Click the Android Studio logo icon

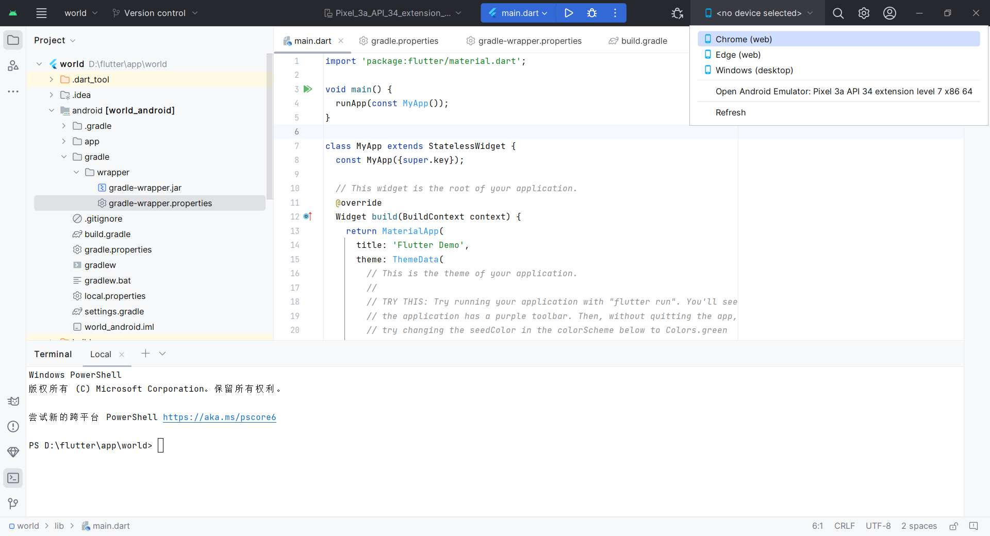pos(13,13)
